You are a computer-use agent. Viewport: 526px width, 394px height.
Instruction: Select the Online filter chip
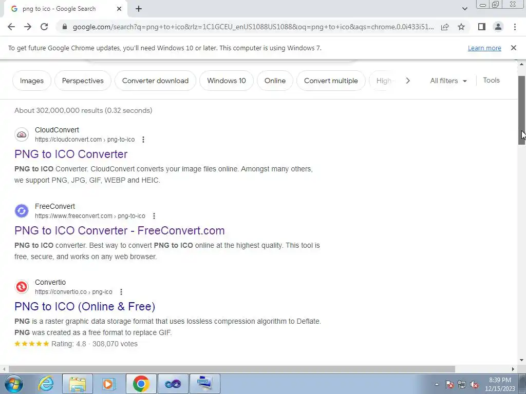coord(275,81)
